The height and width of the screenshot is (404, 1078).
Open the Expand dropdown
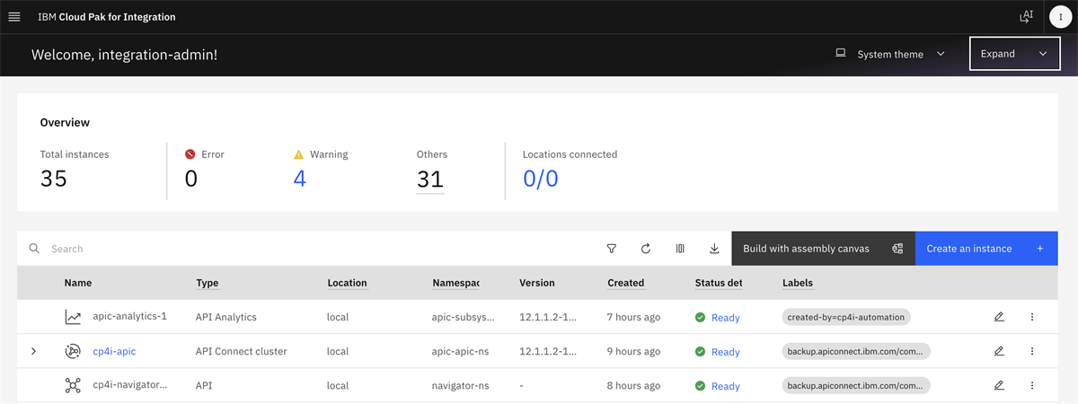1015,54
